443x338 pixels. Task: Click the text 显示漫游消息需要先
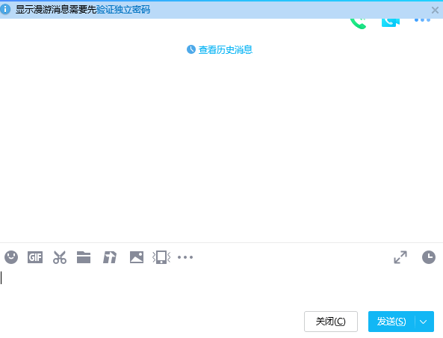56,10
